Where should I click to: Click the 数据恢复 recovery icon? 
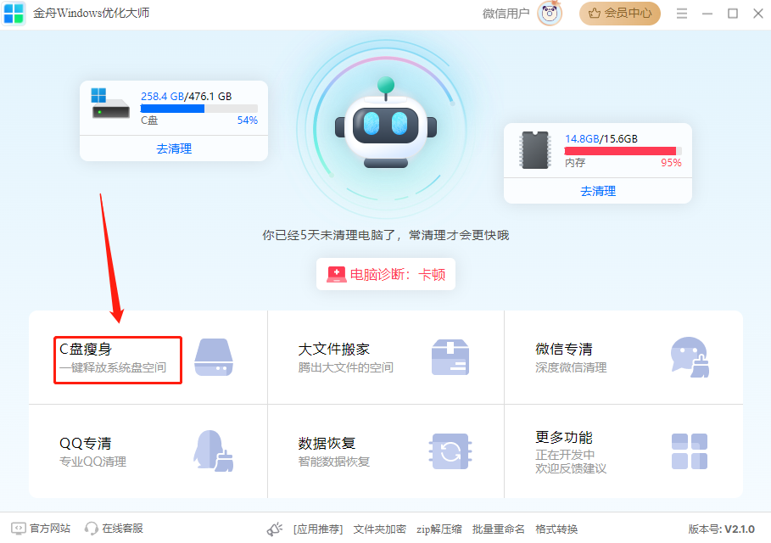click(450, 451)
